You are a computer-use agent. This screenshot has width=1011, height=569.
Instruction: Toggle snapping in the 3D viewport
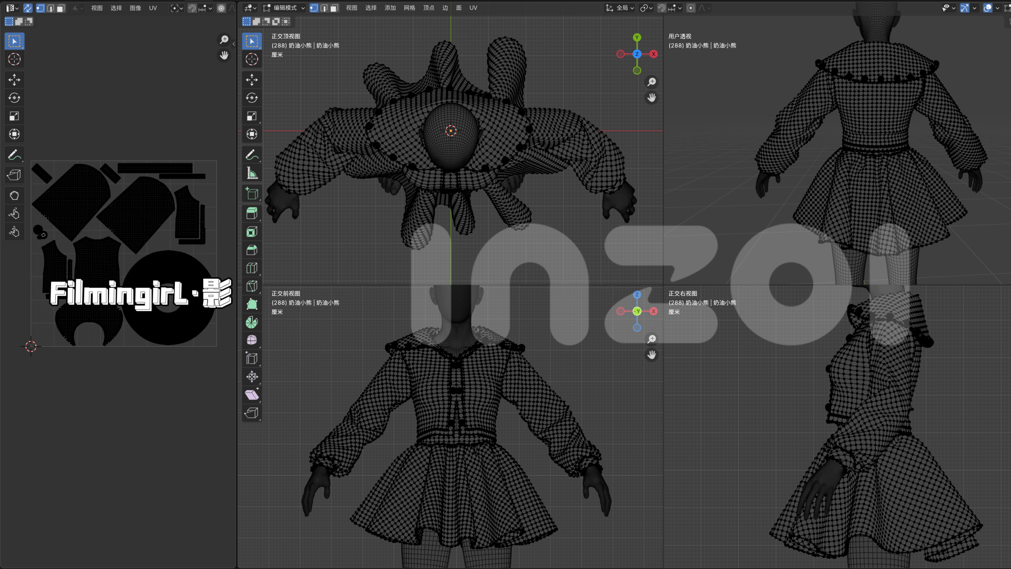point(662,8)
